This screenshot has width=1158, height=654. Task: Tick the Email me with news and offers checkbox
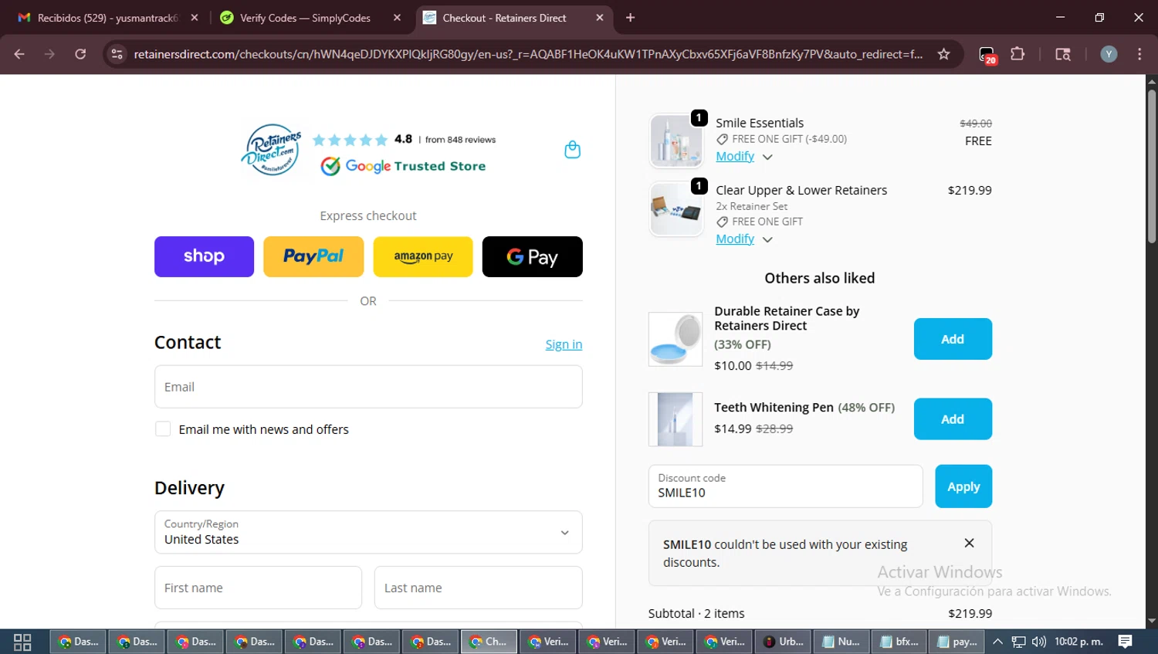coord(163,429)
